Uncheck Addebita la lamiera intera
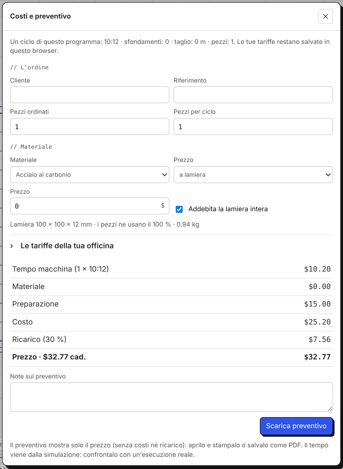Image resolution: width=343 pixels, height=469 pixels. pyautogui.click(x=179, y=209)
